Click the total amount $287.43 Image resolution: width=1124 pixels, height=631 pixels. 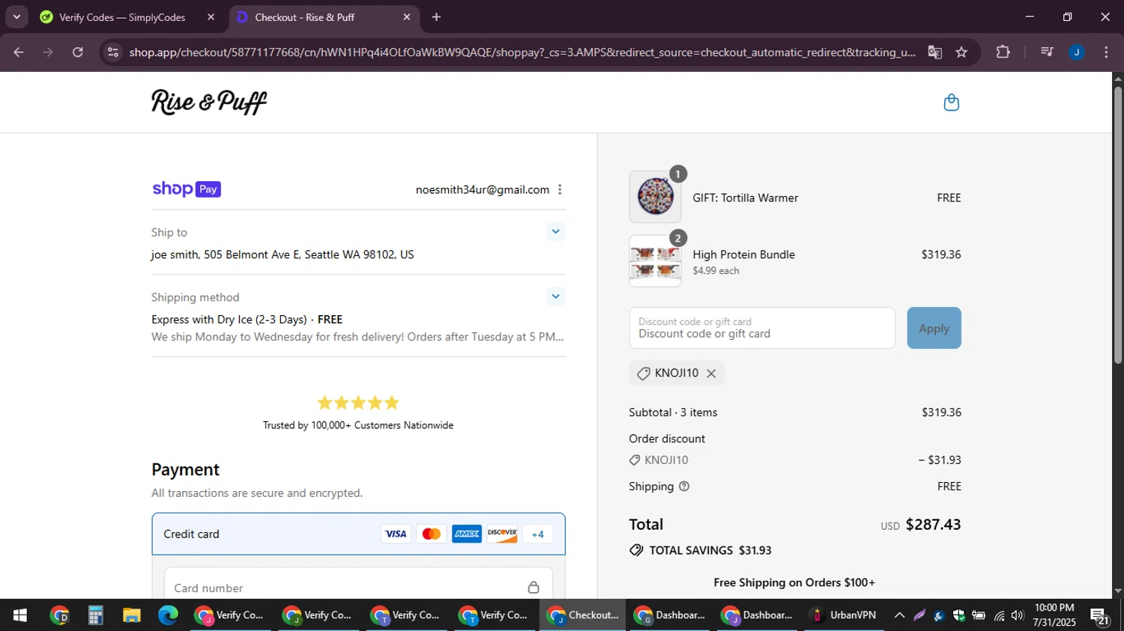(x=933, y=524)
